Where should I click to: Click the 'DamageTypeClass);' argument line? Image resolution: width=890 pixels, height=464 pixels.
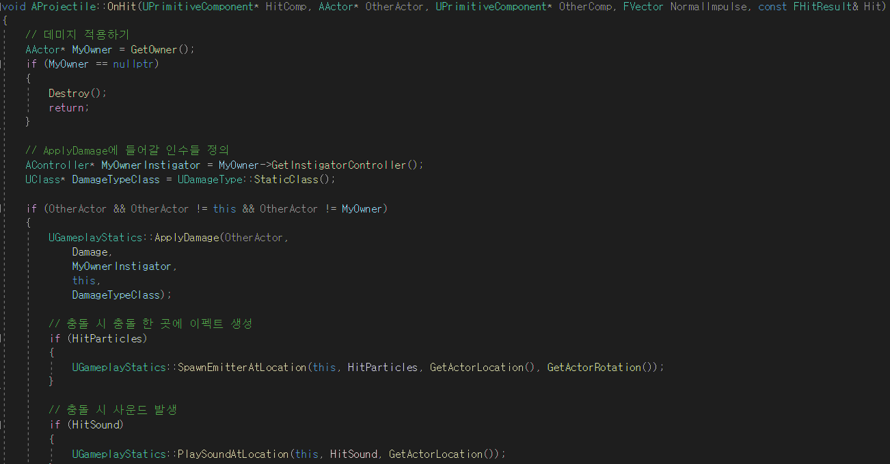(x=122, y=295)
